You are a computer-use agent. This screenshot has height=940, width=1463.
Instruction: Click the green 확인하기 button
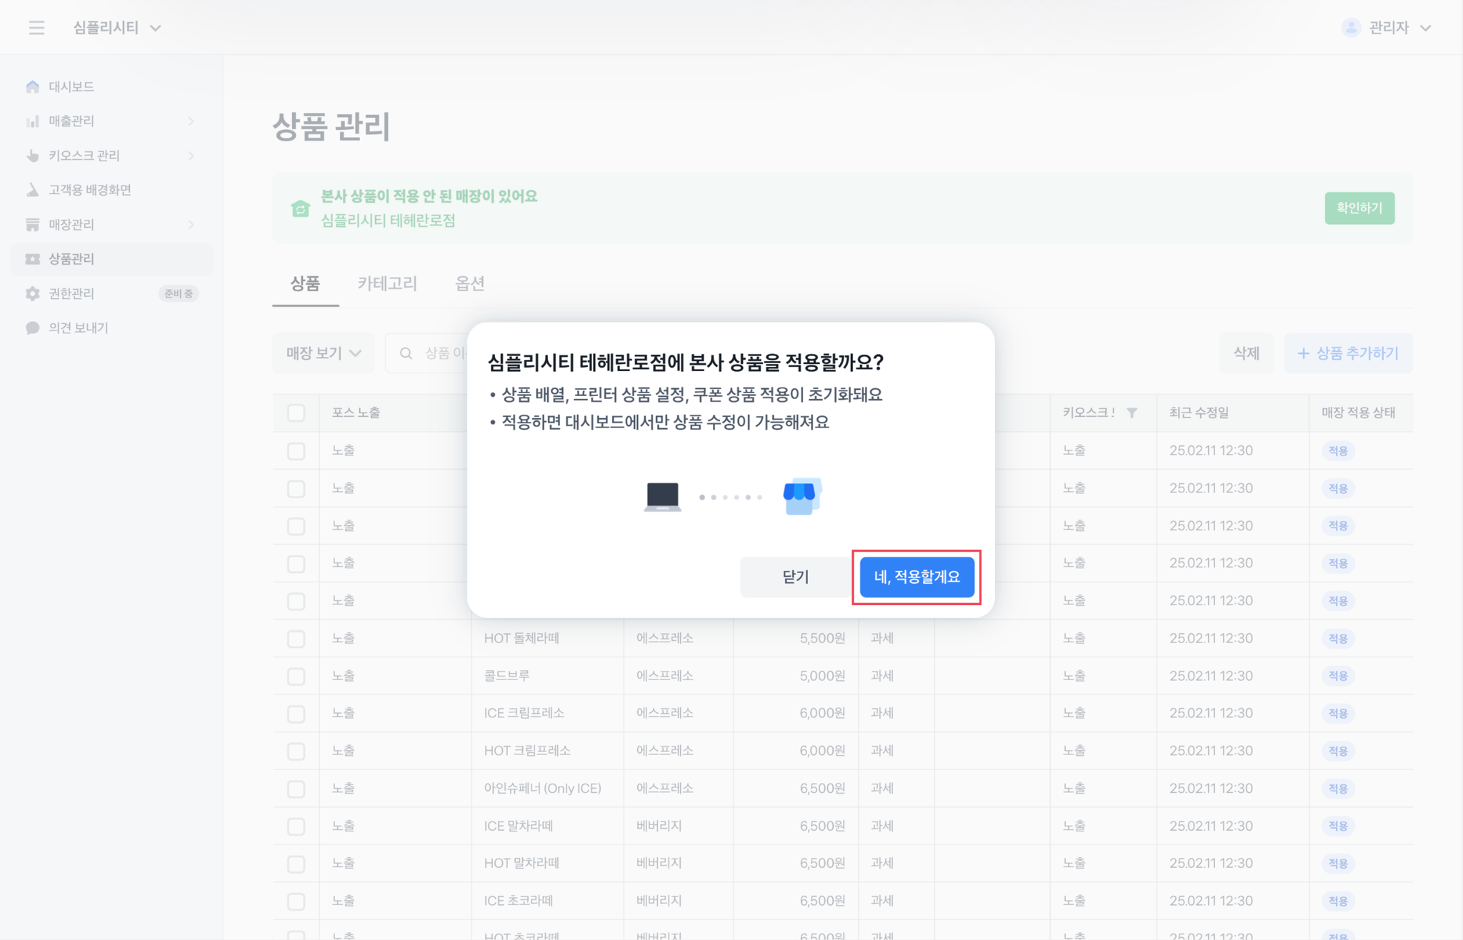[x=1359, y=208]
